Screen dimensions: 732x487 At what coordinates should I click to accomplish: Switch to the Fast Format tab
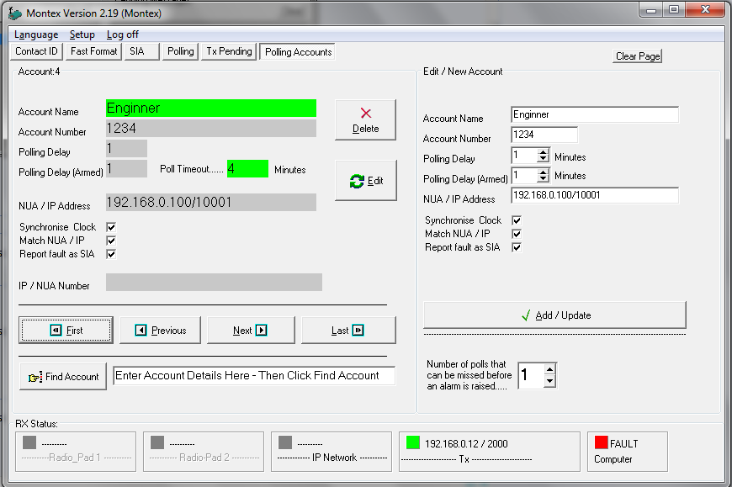[x=93, y=51]
